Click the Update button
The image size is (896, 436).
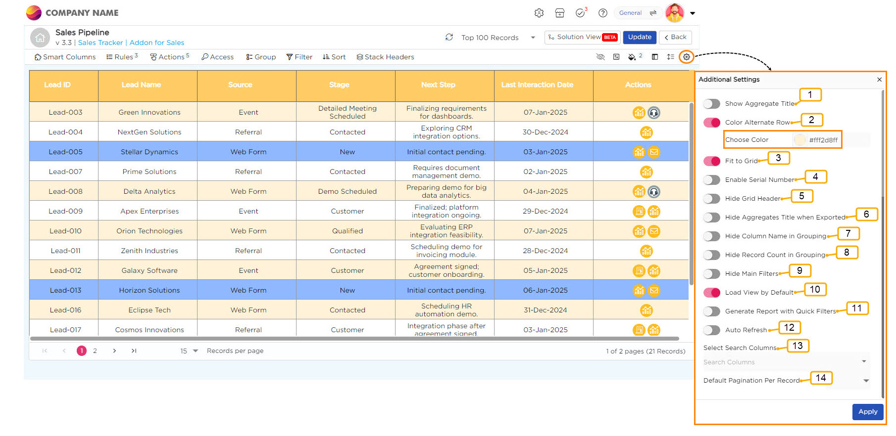[640, 37]
